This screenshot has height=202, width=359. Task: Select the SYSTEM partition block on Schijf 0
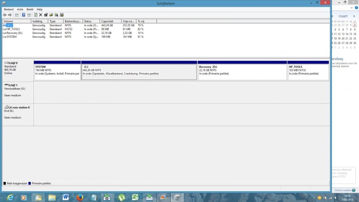57,70
